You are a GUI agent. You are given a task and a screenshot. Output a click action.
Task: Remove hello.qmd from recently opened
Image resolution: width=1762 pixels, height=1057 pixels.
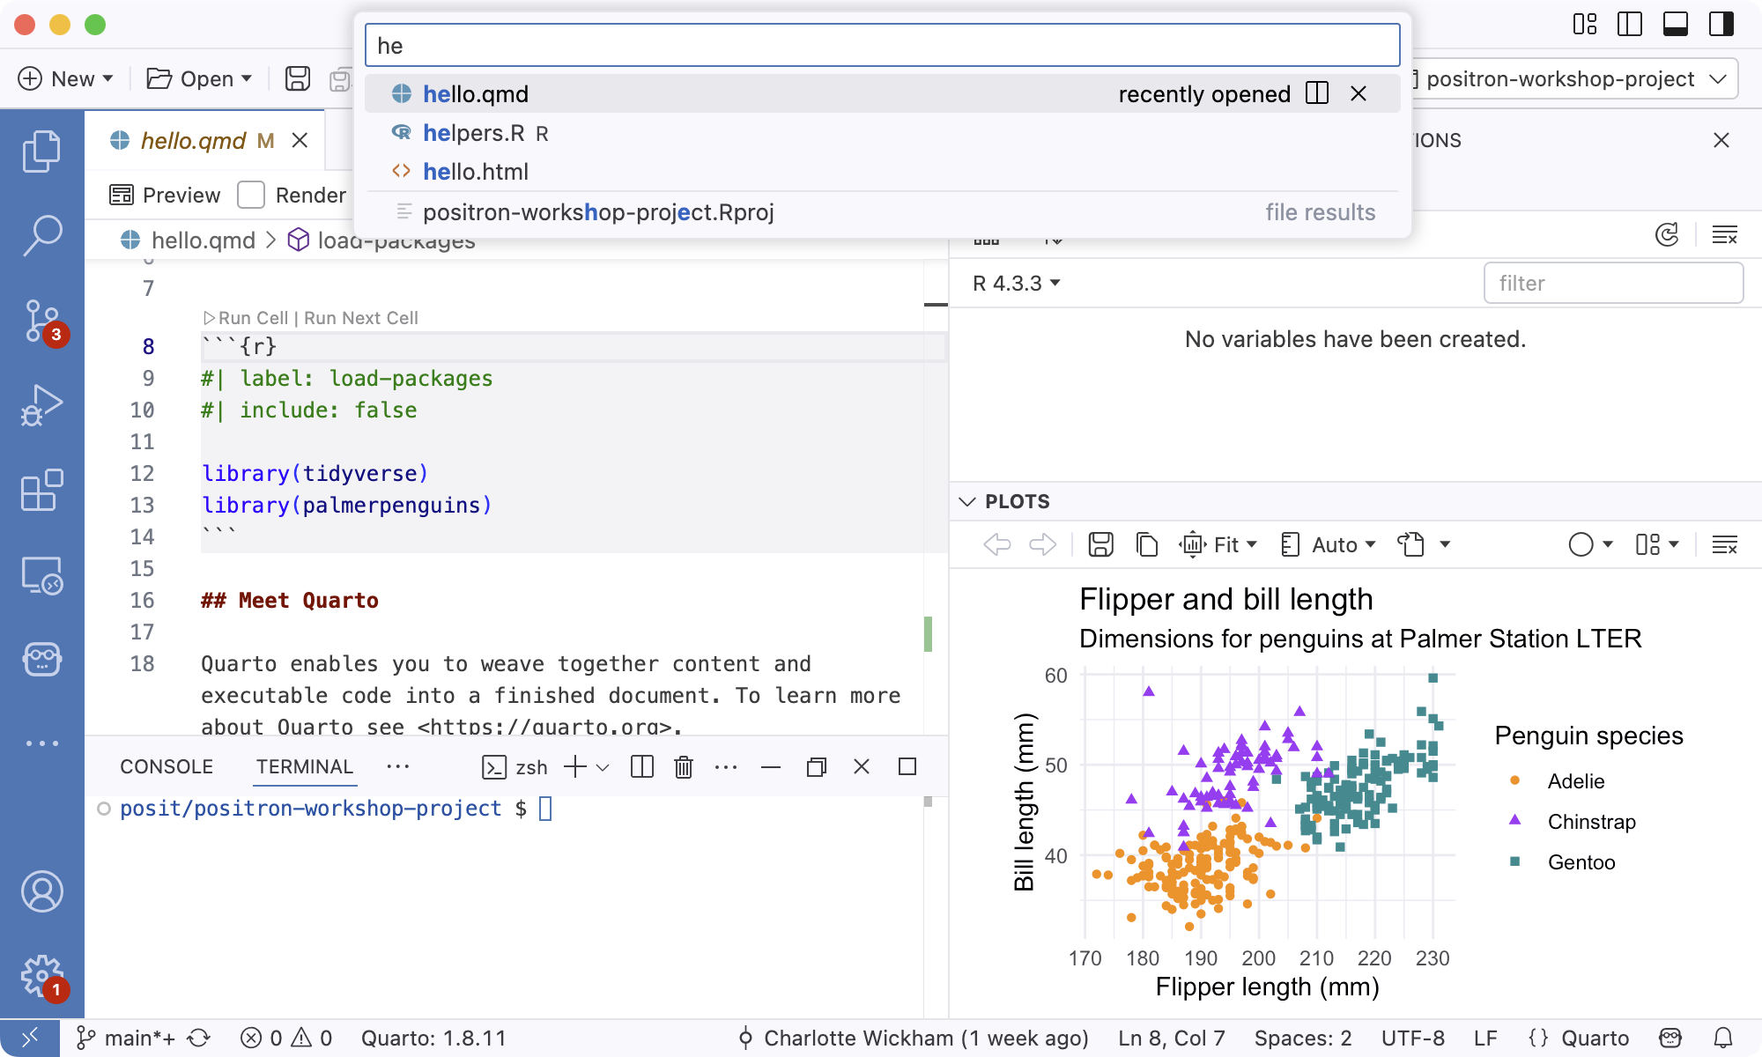(x=1359, y=93)
